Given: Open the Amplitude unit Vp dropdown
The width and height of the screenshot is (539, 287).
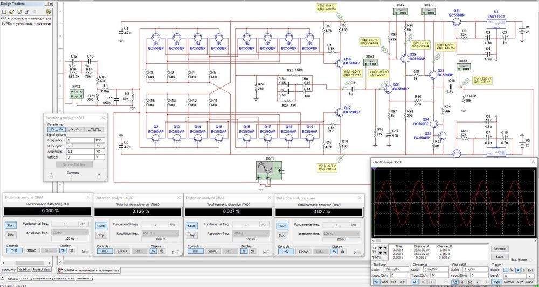Looking at the screenshot, I should 99,151.
